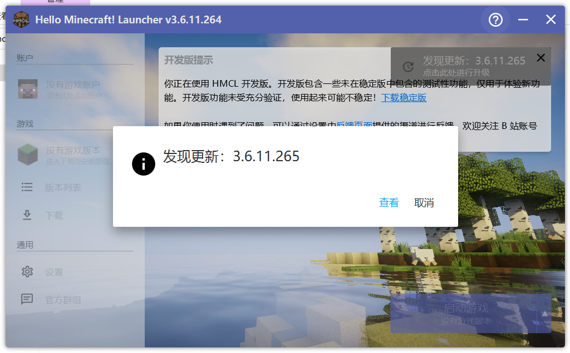Click the info icon in update dialog
This screenshot has width=570, height=353.
click(143, 163)
